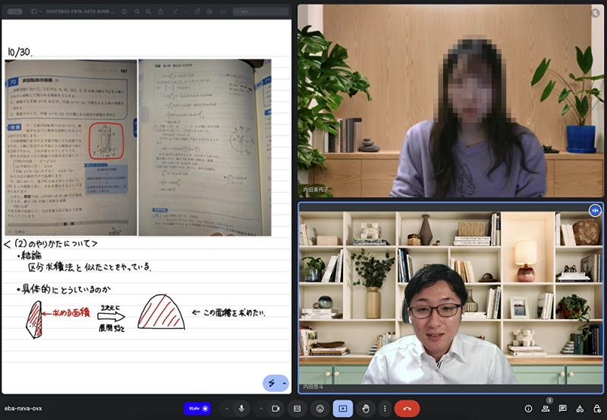
Task: Rotate the page with Preview rotate icon
Action: (197, 11)
